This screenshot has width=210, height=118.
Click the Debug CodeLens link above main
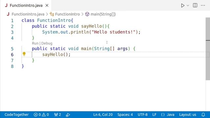pos(47,43)
